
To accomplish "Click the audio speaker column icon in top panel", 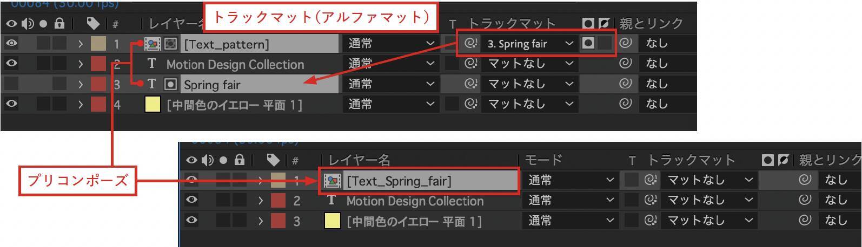I will click(x=28, y=24).
